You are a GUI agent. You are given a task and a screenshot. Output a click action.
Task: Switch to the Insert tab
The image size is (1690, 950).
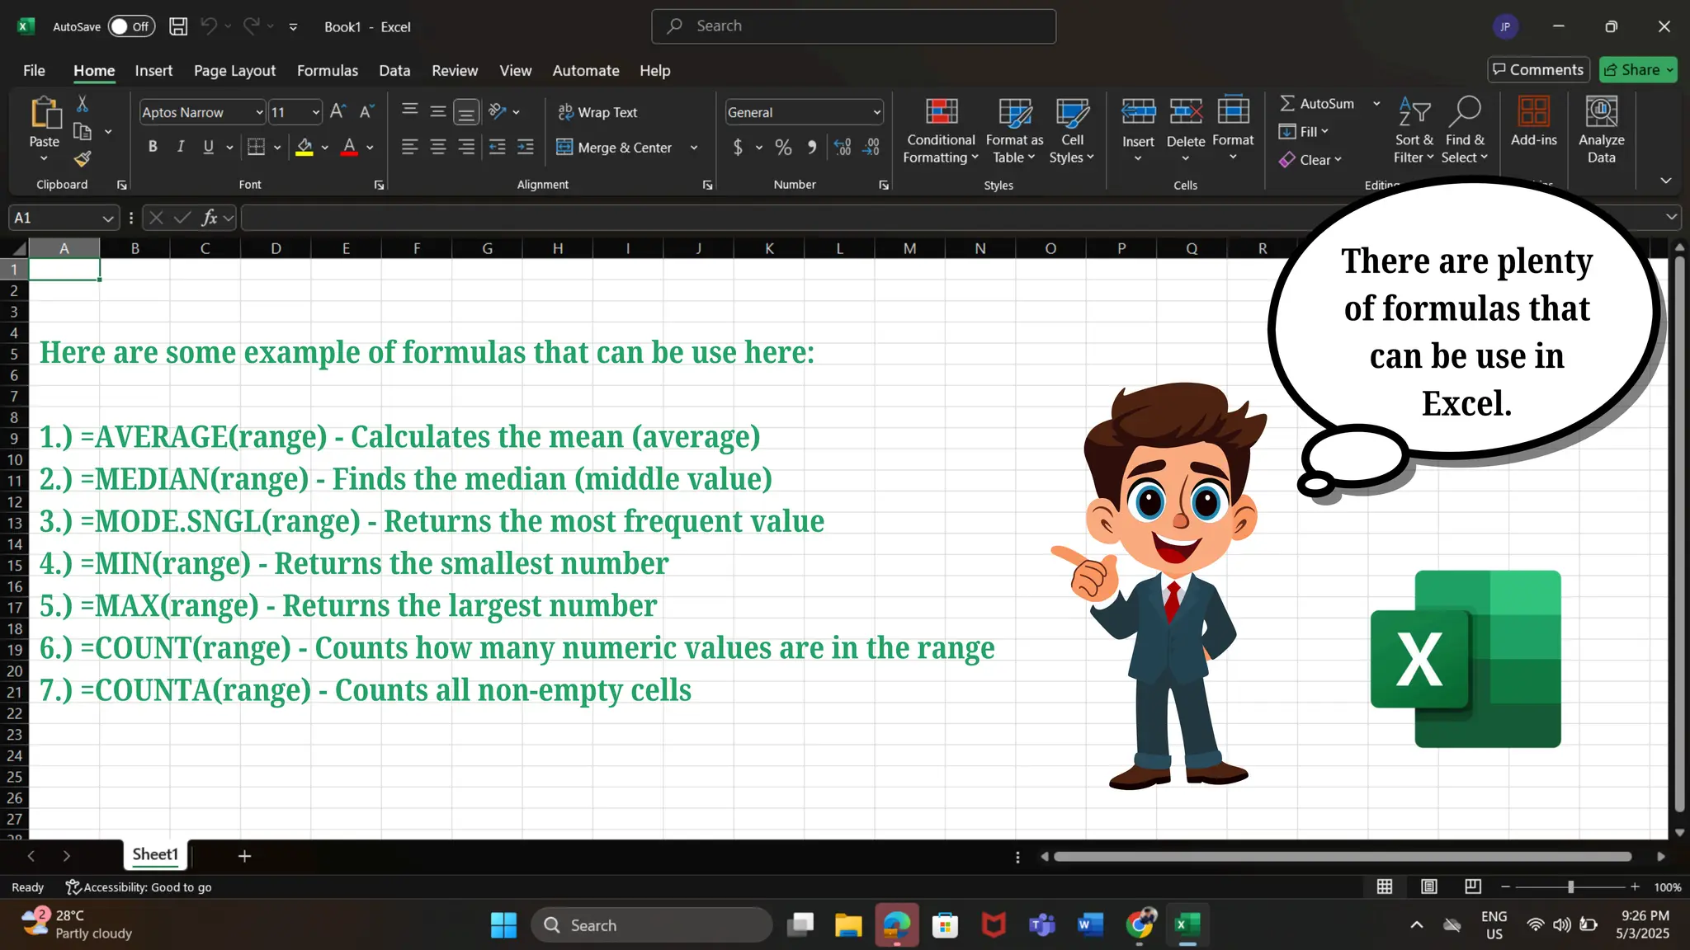[153, 71]
